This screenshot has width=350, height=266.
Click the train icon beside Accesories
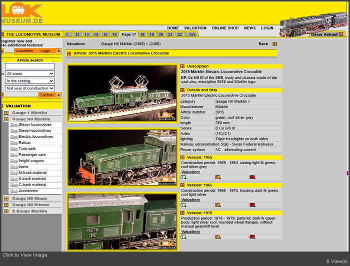coord(14,191)
